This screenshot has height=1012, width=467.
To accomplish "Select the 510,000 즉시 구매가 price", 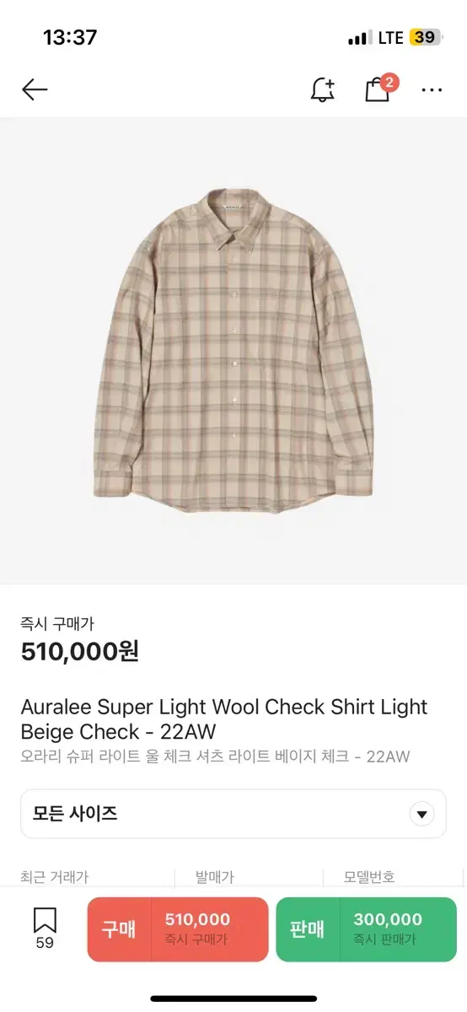I will 209,929.
